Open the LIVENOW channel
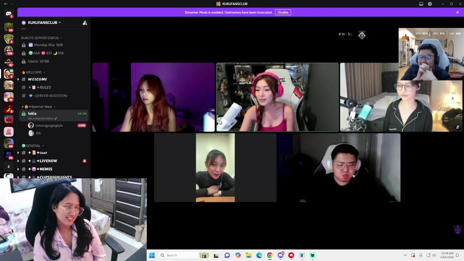 coord(54,161)
